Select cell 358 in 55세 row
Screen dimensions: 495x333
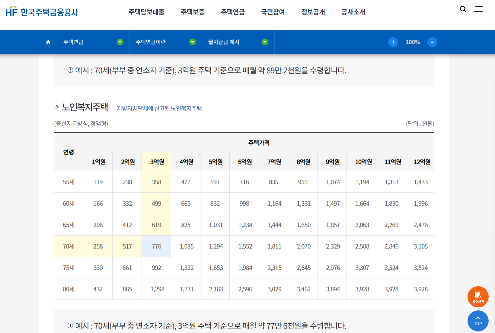pyautogui.click(x=156, y=182)
